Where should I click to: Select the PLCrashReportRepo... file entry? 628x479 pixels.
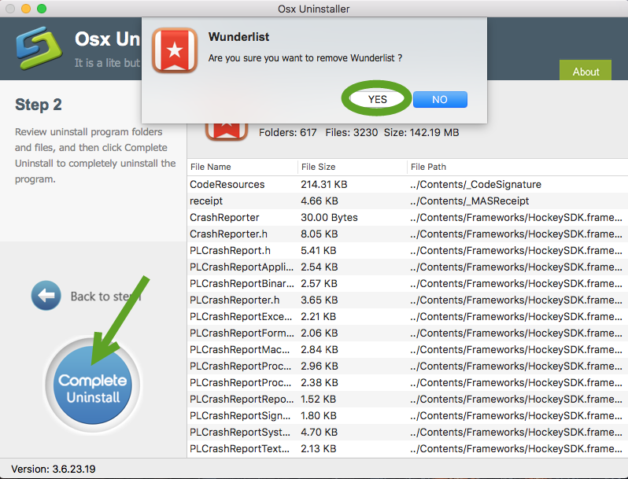[x=408, y=400]
